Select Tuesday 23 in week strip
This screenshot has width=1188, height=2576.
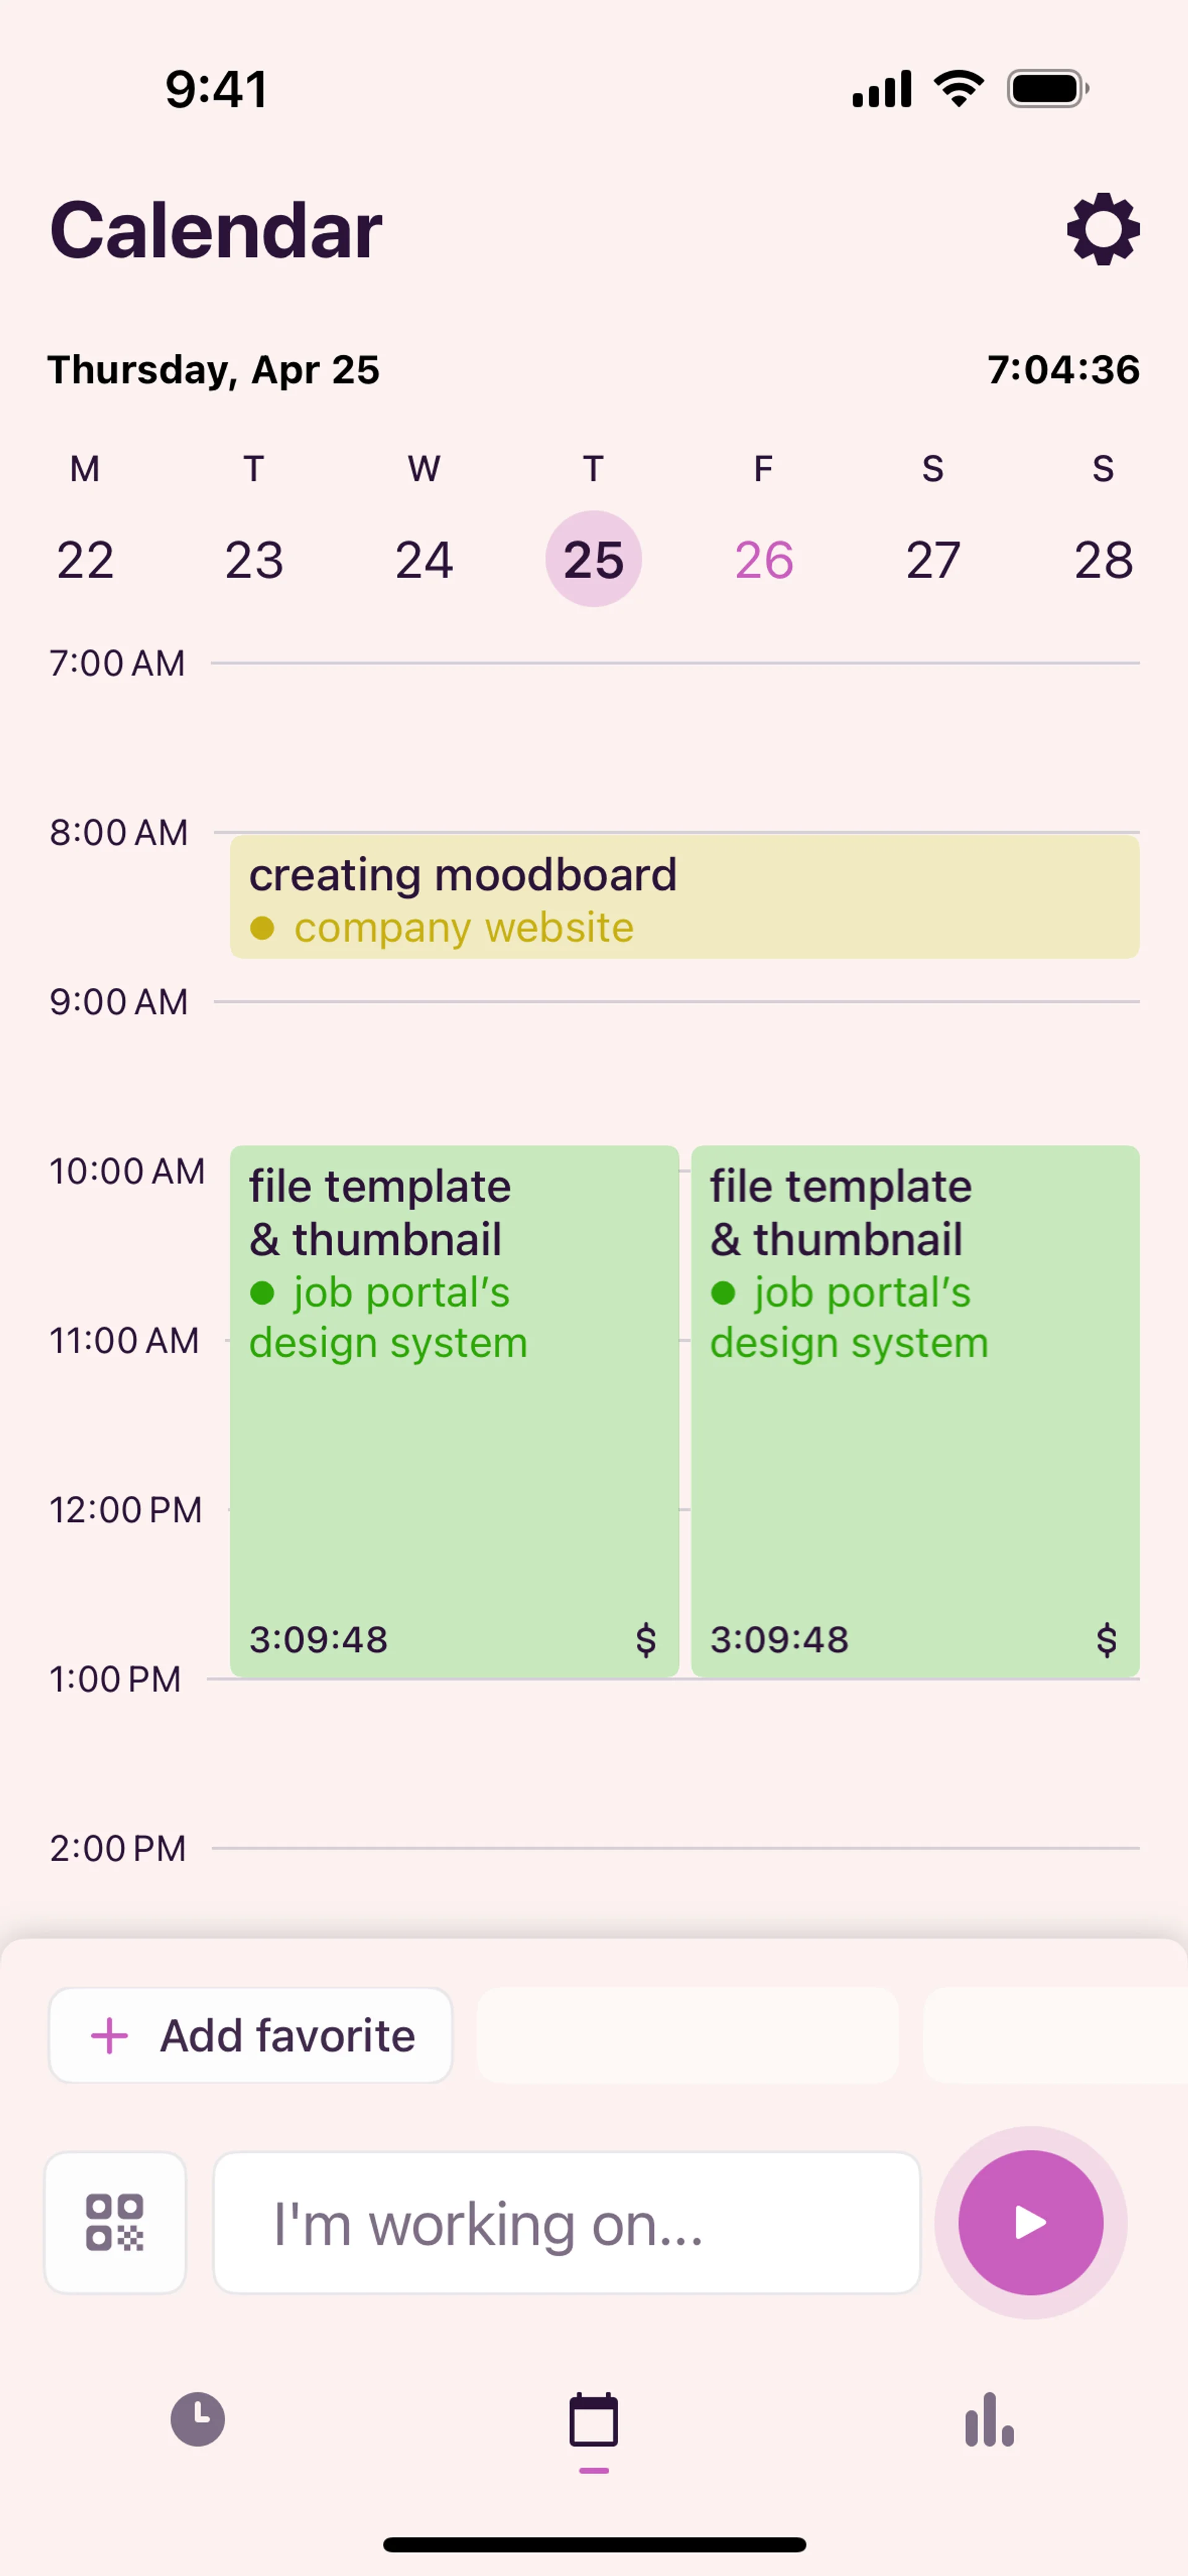coord(254,559)
